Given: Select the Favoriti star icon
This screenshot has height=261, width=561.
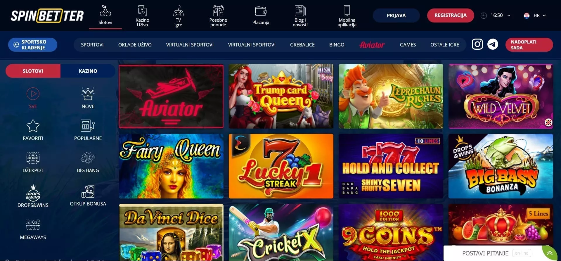Looking at the screenshot, I should (33, 126).
